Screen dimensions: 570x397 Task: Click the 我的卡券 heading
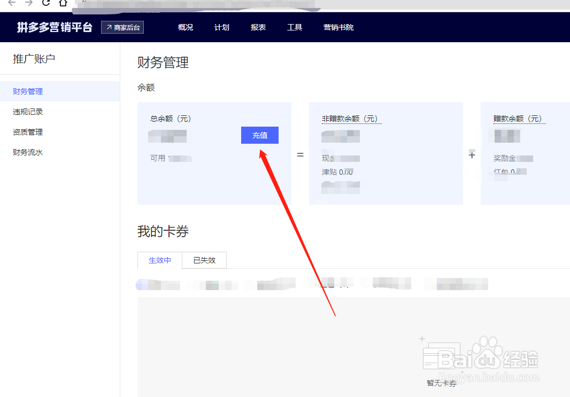[x=163, y=231]
